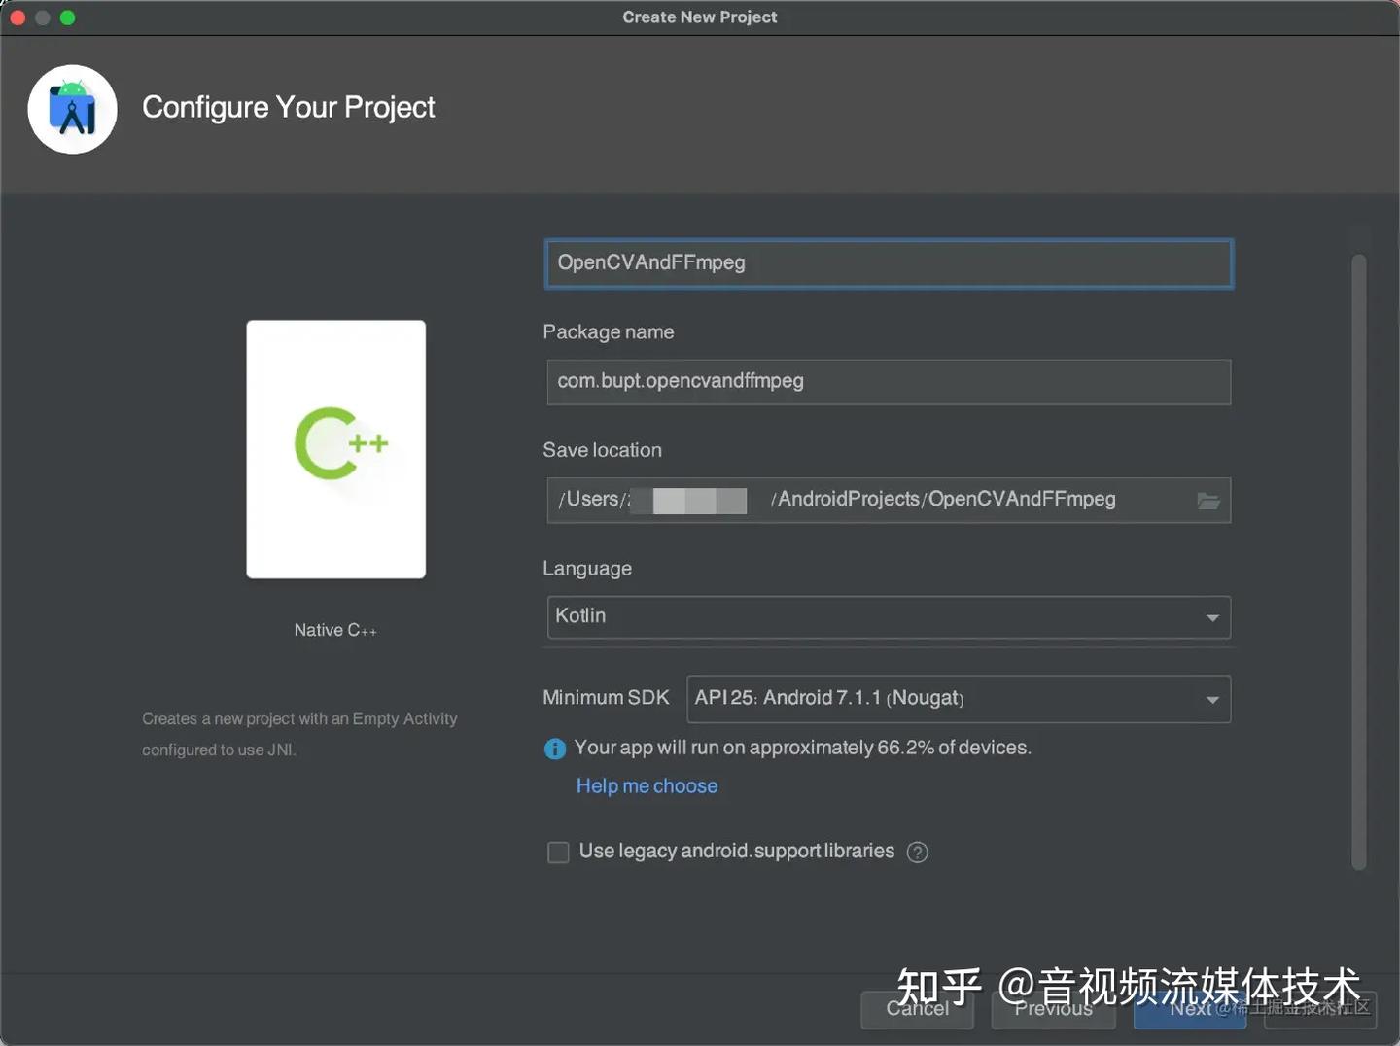Image resolution: width=1400 pixels, height=1046 pixels.
Task: Click the Cancel button
Action: click(x=916, y=1009)
